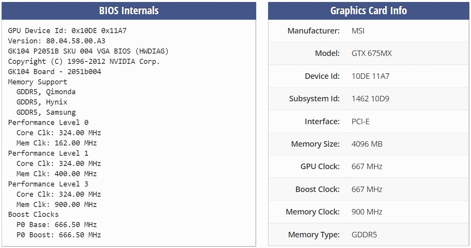471x248 pixels.
Task: Click the Graphics Card Info header
Action: (x=368, y=11)
